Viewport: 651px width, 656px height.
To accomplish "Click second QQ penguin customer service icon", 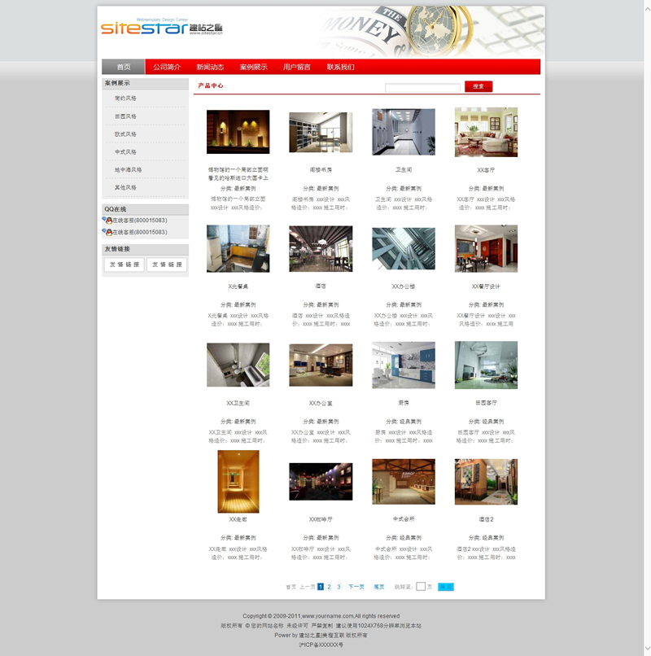I will [107, 233].
